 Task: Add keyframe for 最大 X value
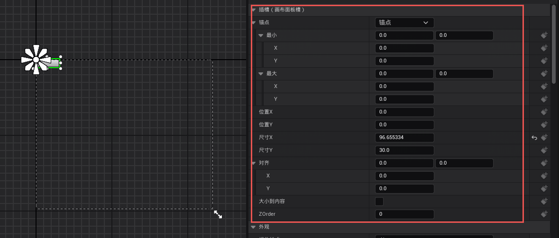544,87
